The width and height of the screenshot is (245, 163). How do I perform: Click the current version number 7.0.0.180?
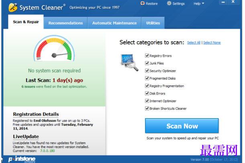(47, 151)
